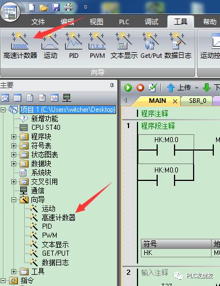Open the Text Display (文本显示) wizard in ribbon

(x=123, y=46)
